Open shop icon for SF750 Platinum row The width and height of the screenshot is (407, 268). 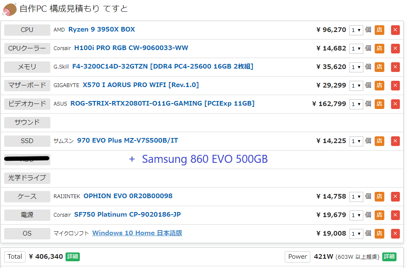[x=379, y=215]
